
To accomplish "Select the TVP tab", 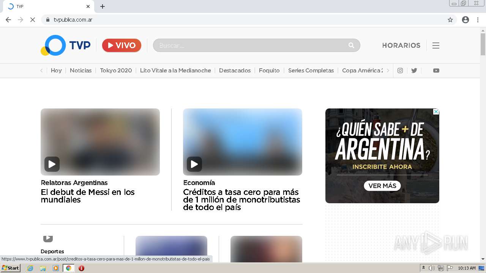I will (x=49, y=6).
